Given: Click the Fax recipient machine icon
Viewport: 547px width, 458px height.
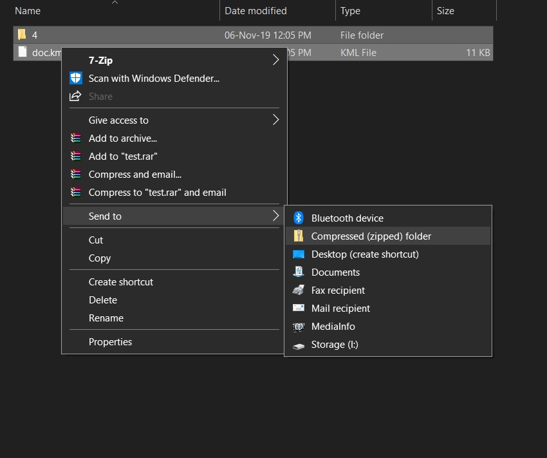Looking at the screenshot, I should (298, 290).
